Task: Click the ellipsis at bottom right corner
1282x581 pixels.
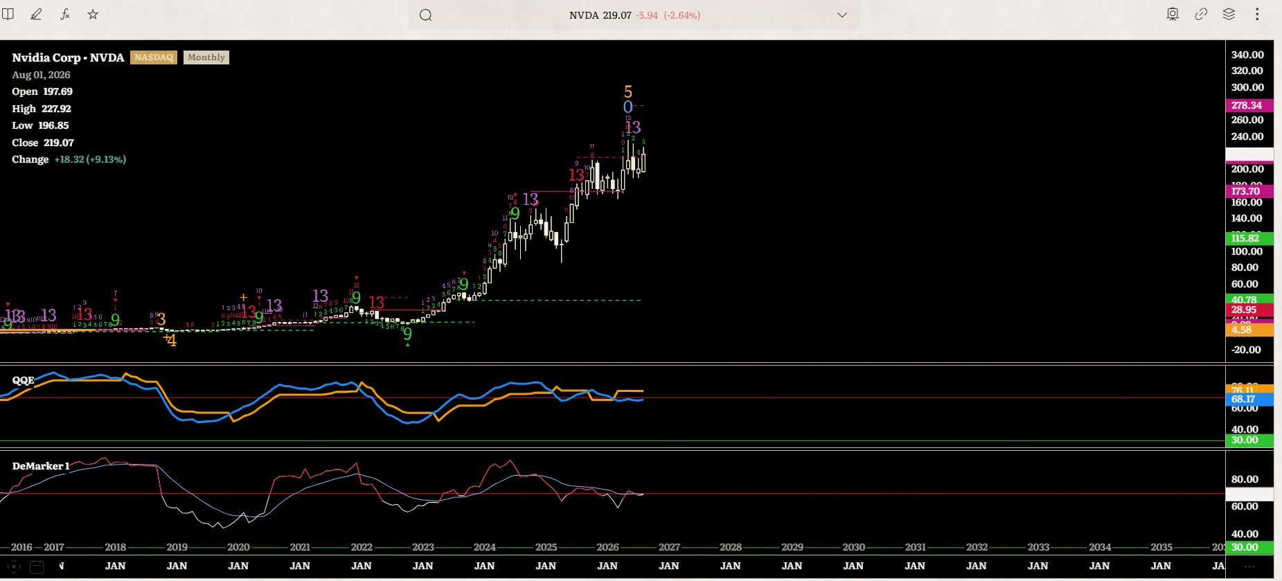Action: [1249, 566]
